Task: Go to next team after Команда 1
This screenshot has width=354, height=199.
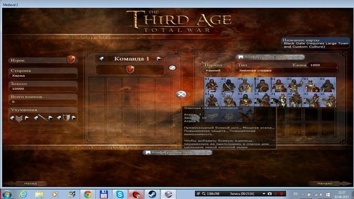Action: pyautogui.click(x=159, y=59)
